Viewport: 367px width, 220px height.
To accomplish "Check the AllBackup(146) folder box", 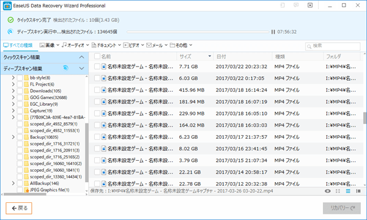I will pyautogui.click(x=20, y=183).
